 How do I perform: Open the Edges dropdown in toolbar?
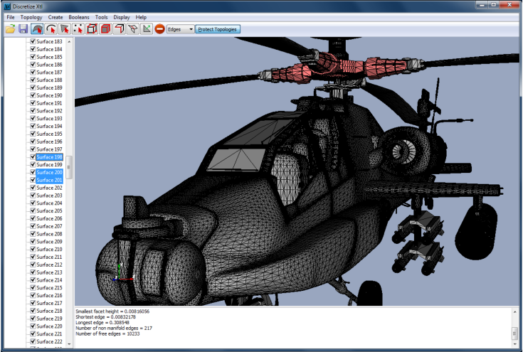click(180, 29)
